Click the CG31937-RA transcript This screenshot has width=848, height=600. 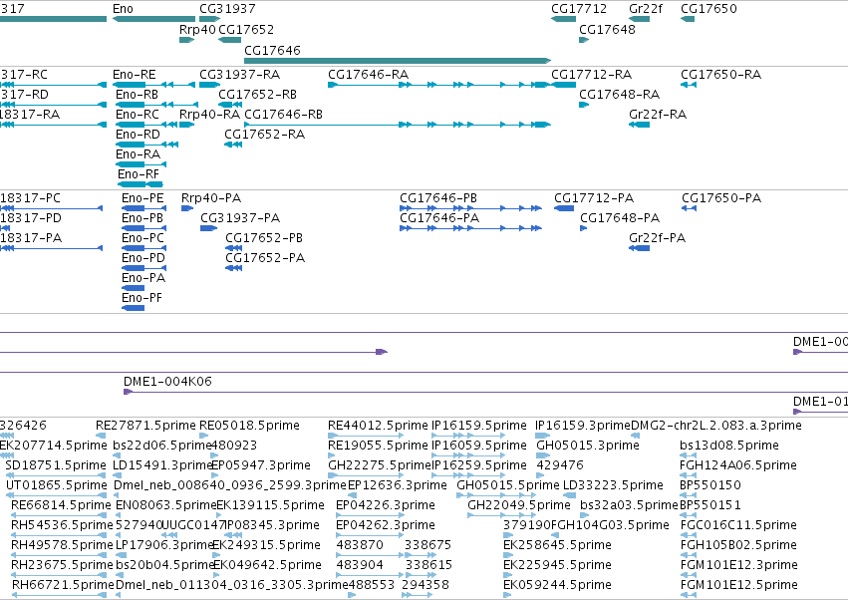point(210,85)
